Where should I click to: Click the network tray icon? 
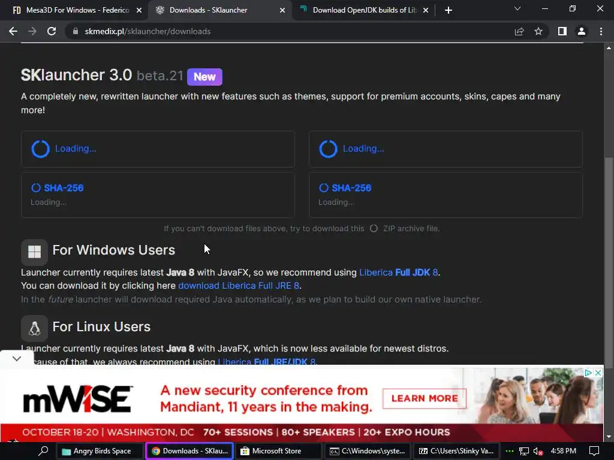click(524, 451)
